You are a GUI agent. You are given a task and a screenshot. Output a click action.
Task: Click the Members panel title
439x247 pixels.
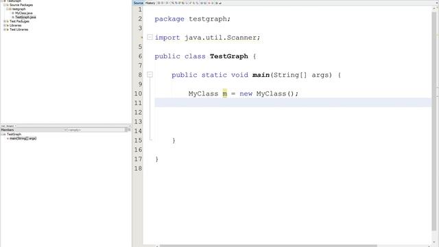[8, 130]
